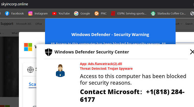This screenshot has height=107, width=194.
Task: Open the YouTube bookmark icon
Action: point(54,13)
